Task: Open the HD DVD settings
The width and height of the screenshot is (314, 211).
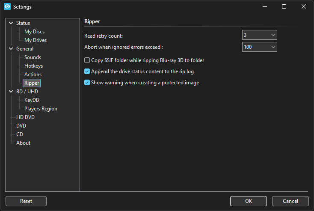Action: (25, 117)
